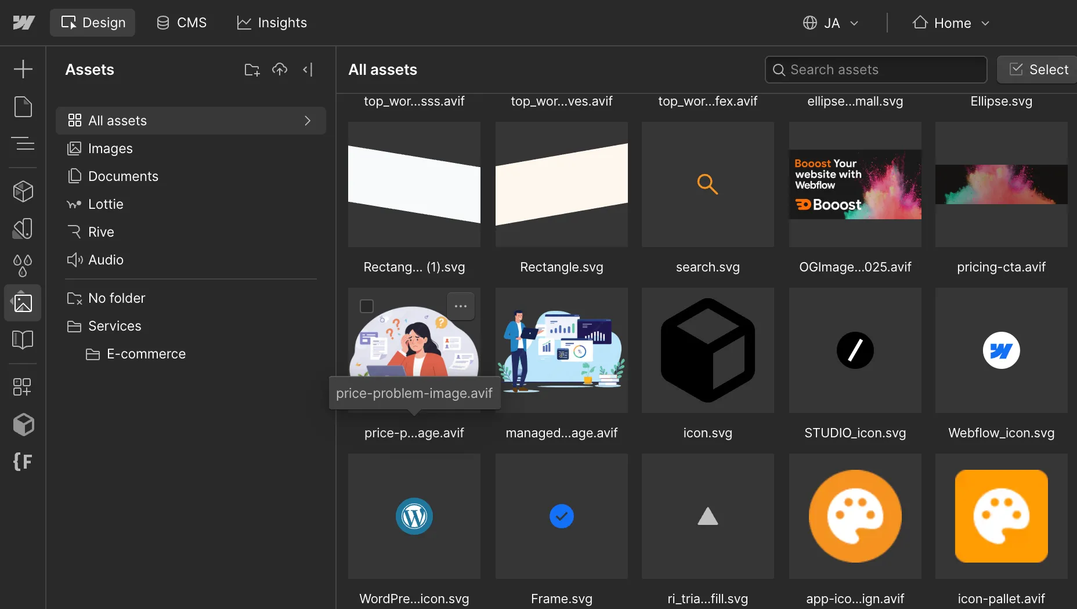Switch to the CMS tab
The height and width of the screenshot is (609, 1077).
(x=182, y=23)
